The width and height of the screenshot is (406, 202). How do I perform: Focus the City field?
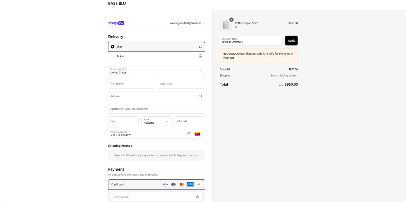123,121
